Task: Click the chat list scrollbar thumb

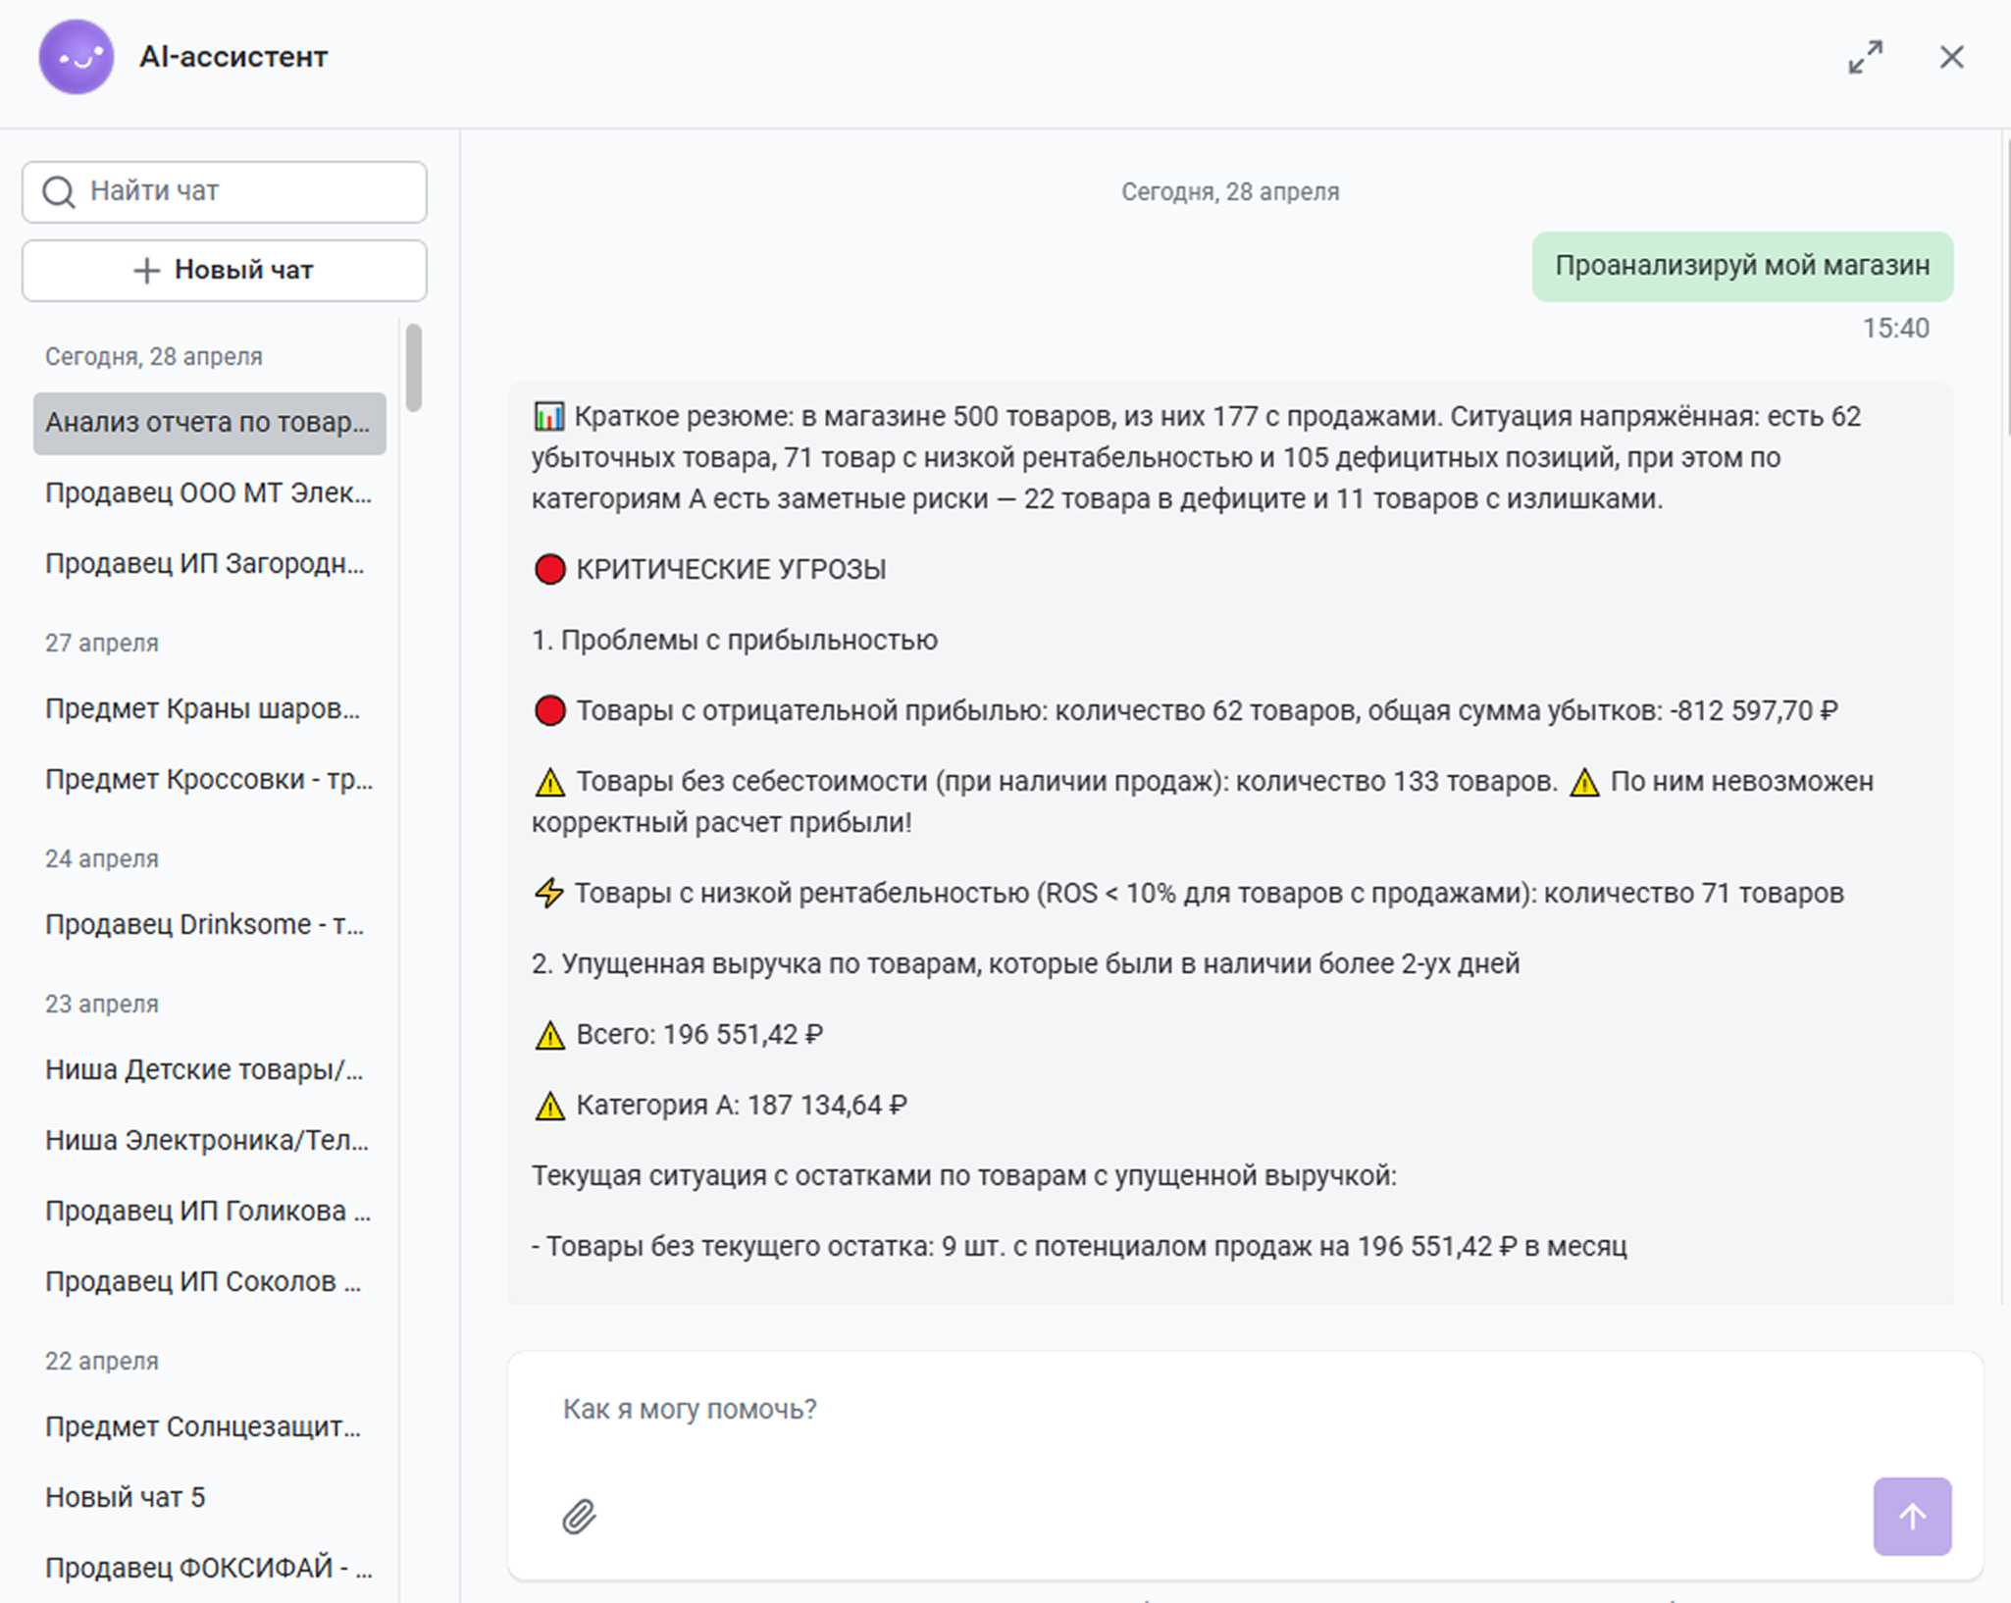Action: coord(414,368)
